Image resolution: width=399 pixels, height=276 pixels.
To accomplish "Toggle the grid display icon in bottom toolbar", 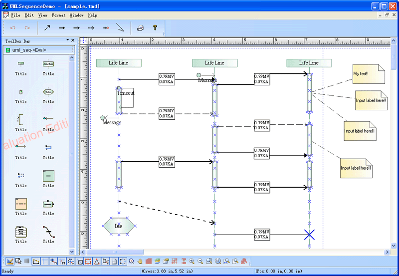I will point(26,261).
